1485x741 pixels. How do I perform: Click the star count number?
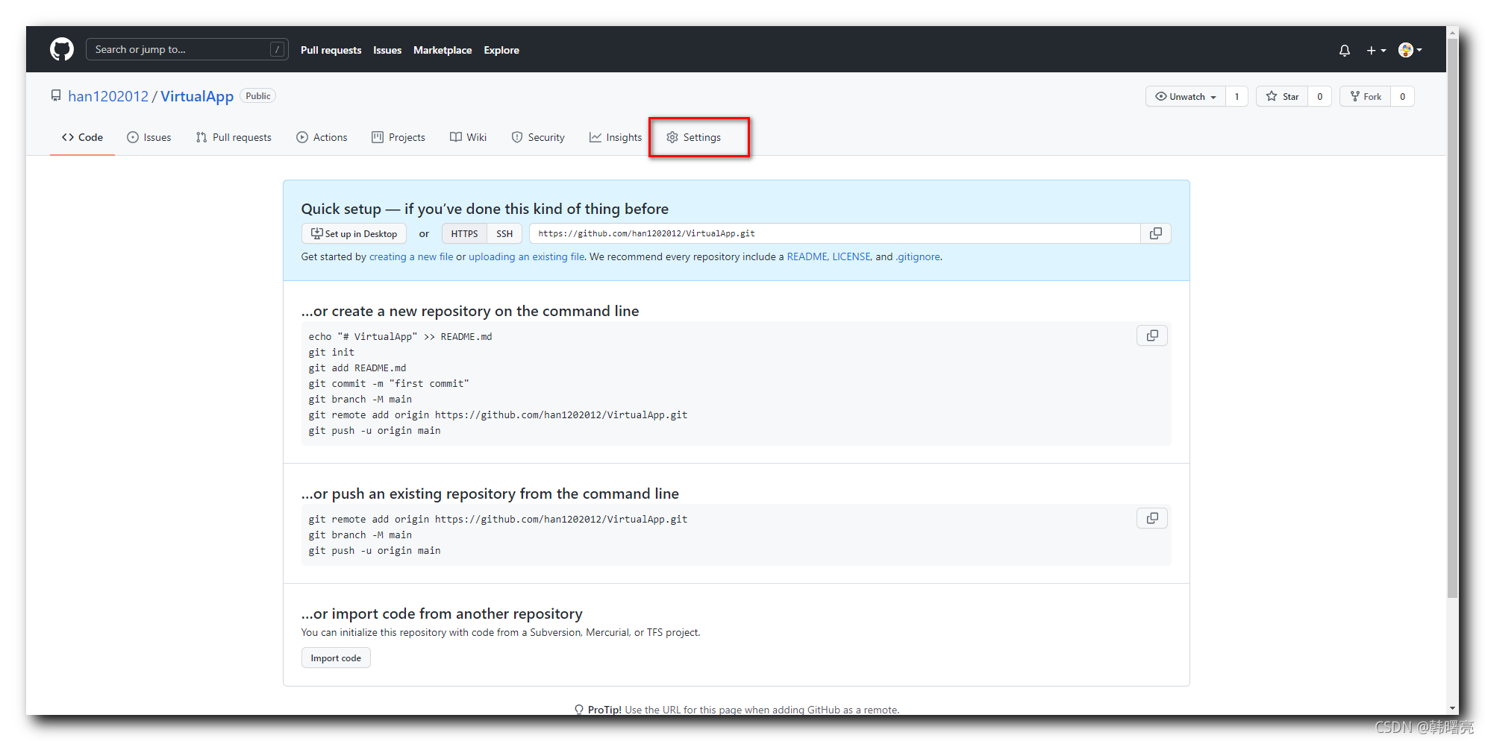click(1319, 96)
